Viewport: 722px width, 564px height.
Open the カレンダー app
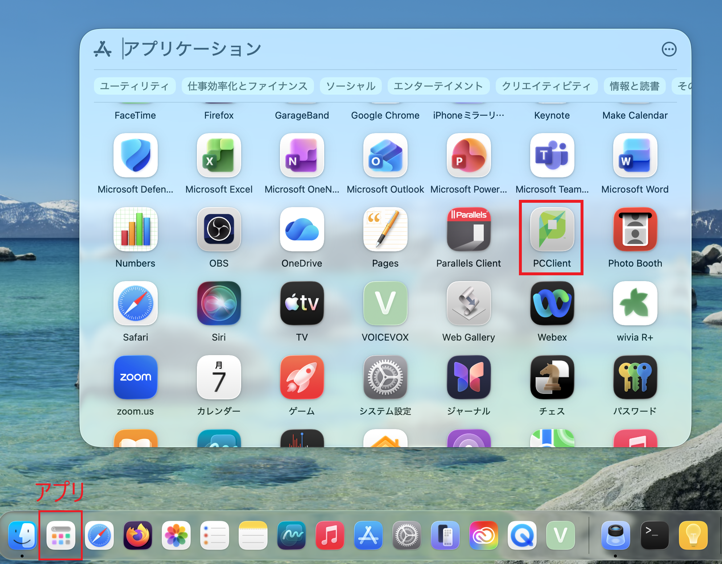219,377
